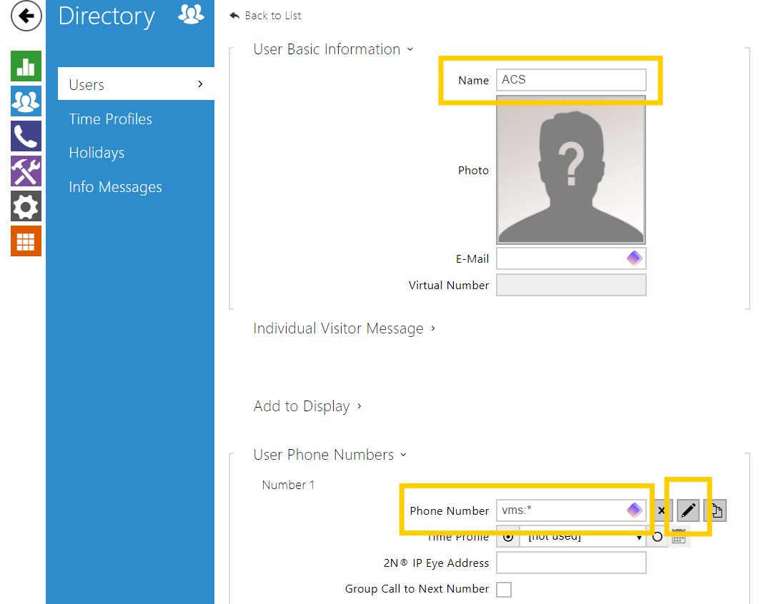The image size is (769, 604).
Task: Click the copy icon beside phone number
Action: [715, 510]
